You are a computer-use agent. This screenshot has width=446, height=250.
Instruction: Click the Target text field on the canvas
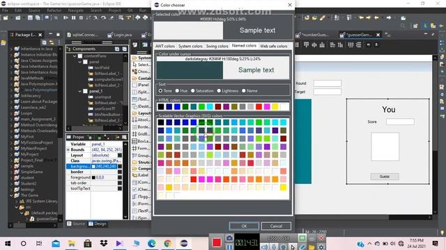click(328, 92)
